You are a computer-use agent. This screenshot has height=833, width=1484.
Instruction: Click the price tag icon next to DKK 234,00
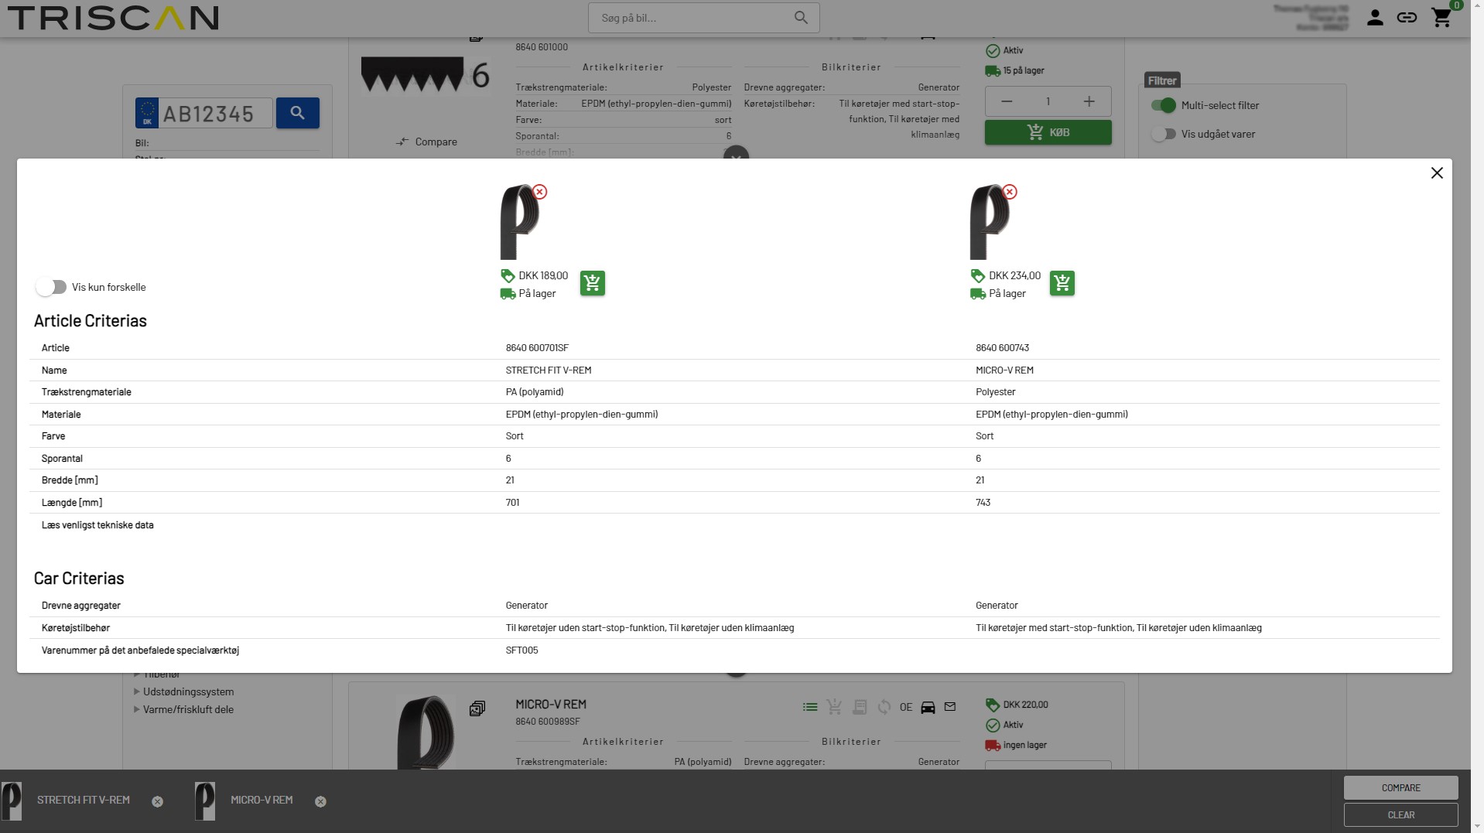pyautogui.click(x=978, y=276)
